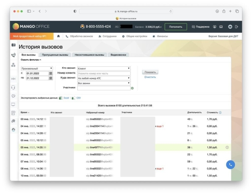The height and width of the screenshot is (194, 252).
Task: Click the home icon in navigation bar
Action: 58,36
